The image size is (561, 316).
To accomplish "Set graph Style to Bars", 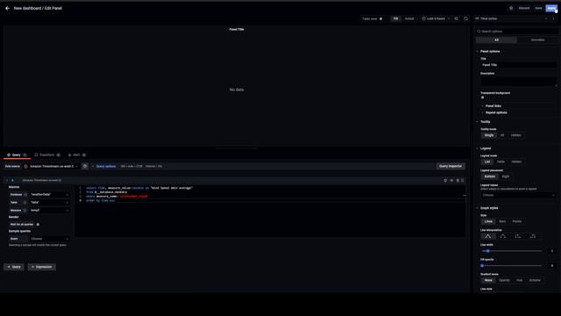I will point(502,221).
